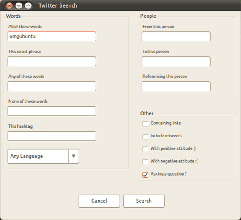The height and width of the screenshot is (220, 241).
Task: Click the 'To this person' text box
Action: (176, 61)
